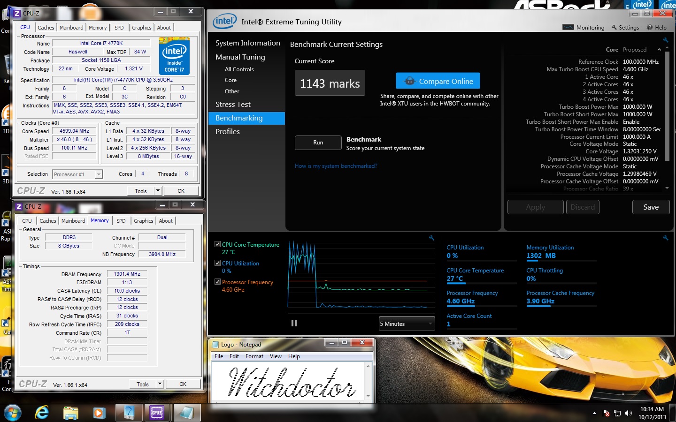Click the volume speaker icon in system tray

click(629, 413)
